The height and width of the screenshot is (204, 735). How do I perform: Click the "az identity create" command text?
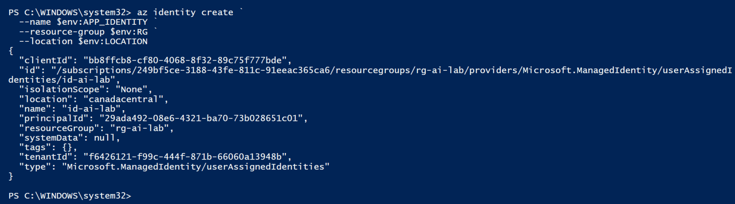tap(185, 12)
